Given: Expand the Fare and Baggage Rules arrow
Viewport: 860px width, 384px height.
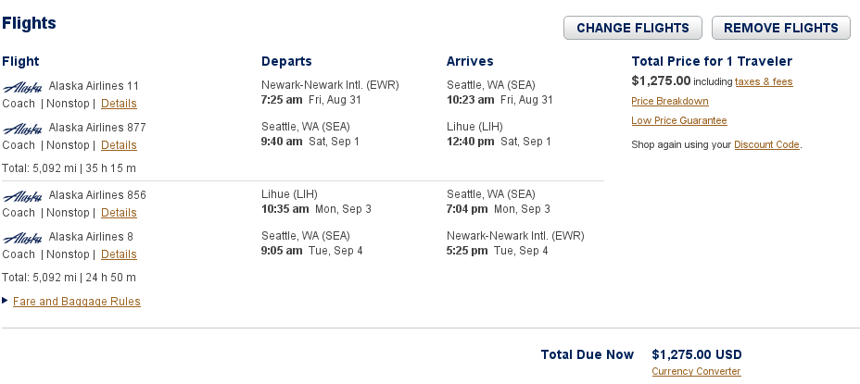Looking at the screenshot, I should [6, 301].
